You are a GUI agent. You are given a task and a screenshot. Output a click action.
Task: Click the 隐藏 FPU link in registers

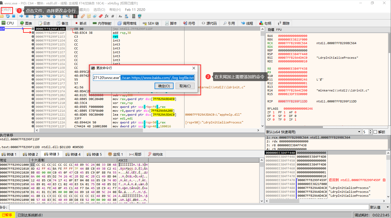coord(275,30)
